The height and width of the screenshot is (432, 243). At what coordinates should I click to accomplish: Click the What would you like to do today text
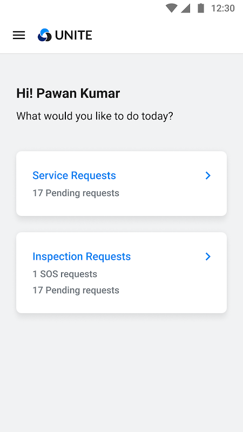pyautogui.click(x=94, y=116)
